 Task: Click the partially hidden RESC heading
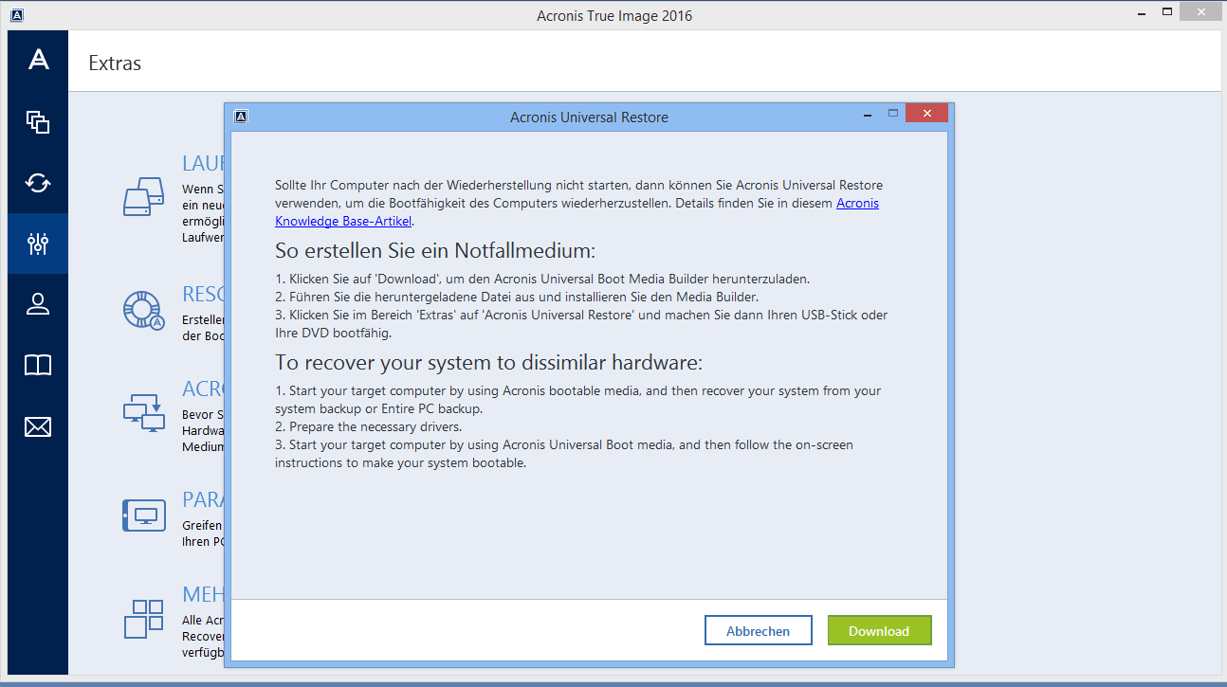click(202, 295)
